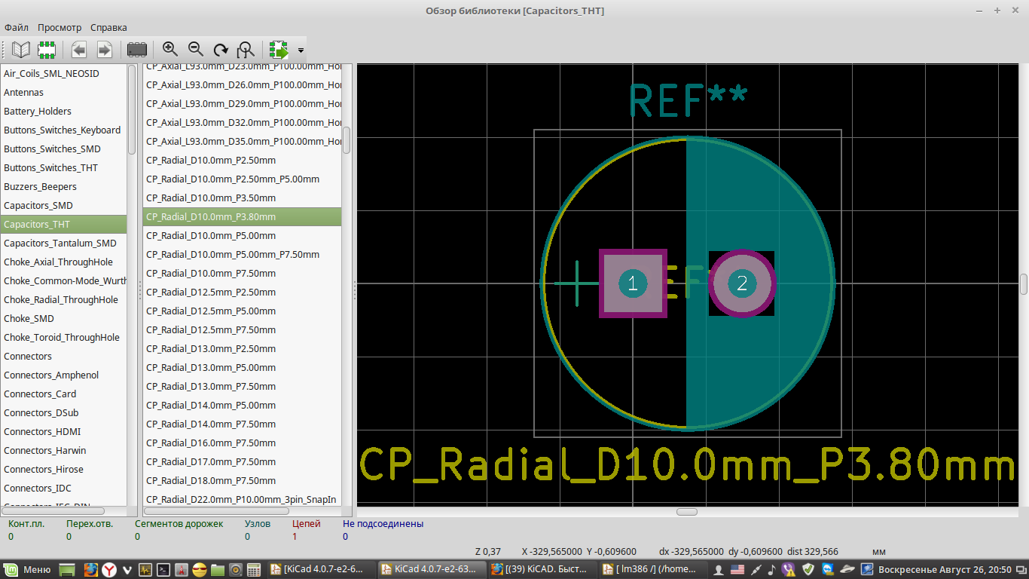Click the canvas horizontal scrollbar thumb

click(x=687, y=512)
